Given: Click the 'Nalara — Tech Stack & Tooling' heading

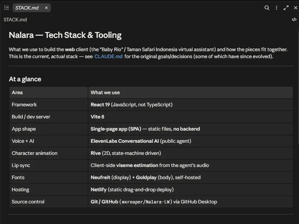Looking at the screenshot, I should (65, 35).
